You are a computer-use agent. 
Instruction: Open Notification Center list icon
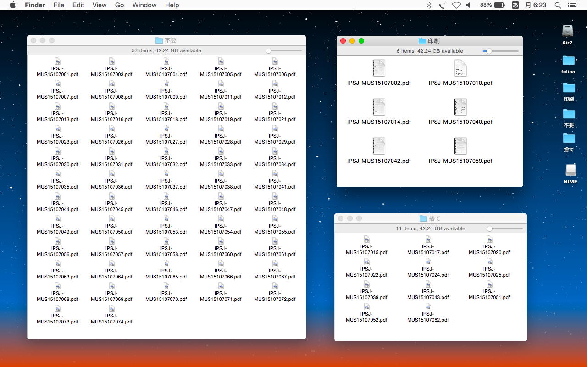click(572, 5)
